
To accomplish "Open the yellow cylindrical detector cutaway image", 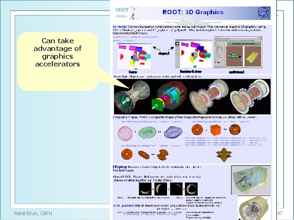I will (x=254, y=208).
